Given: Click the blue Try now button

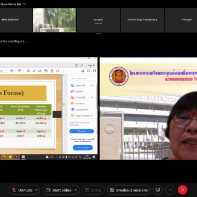Looking at the screenshot, I should pos(82,131).
